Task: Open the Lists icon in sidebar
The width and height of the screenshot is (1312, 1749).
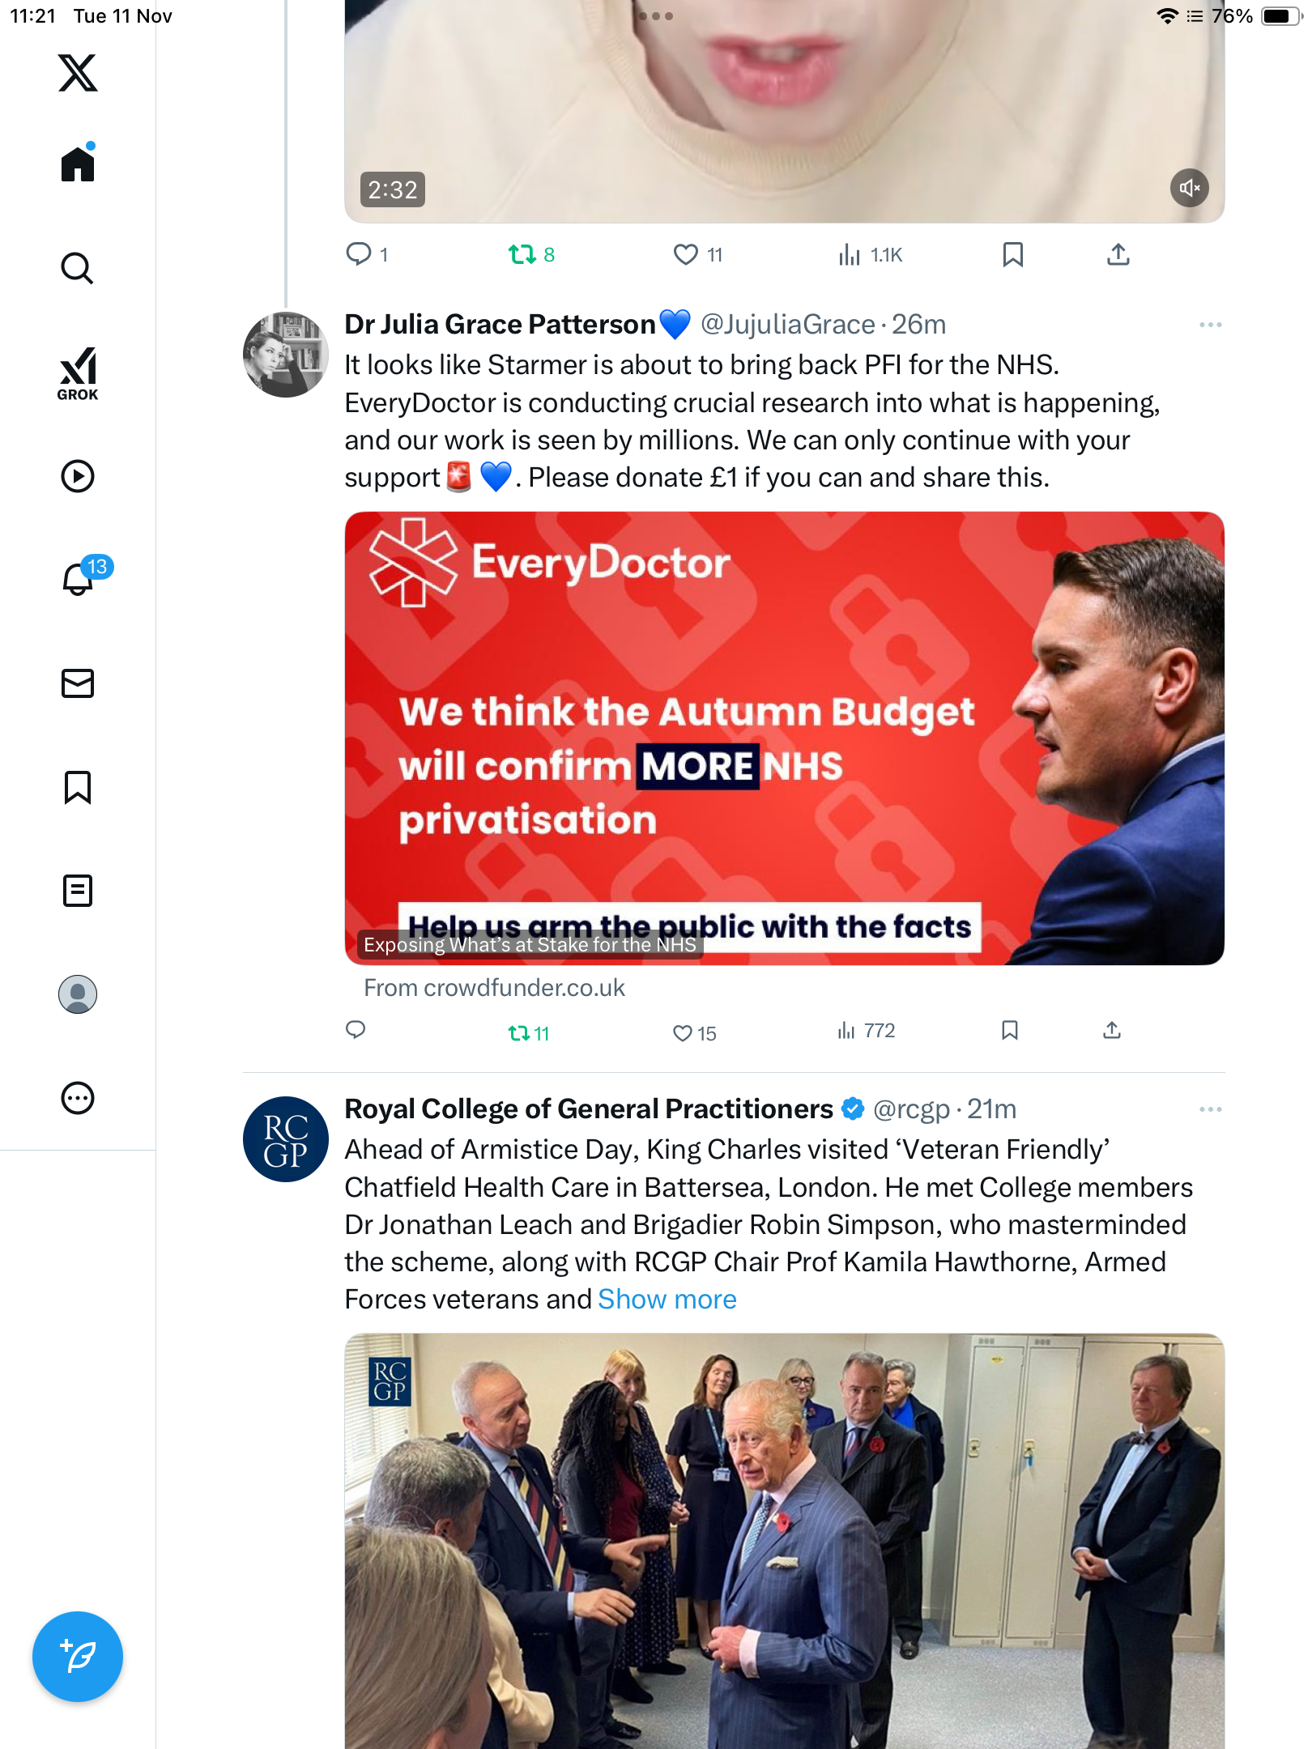Action: (x=78, y=891)
